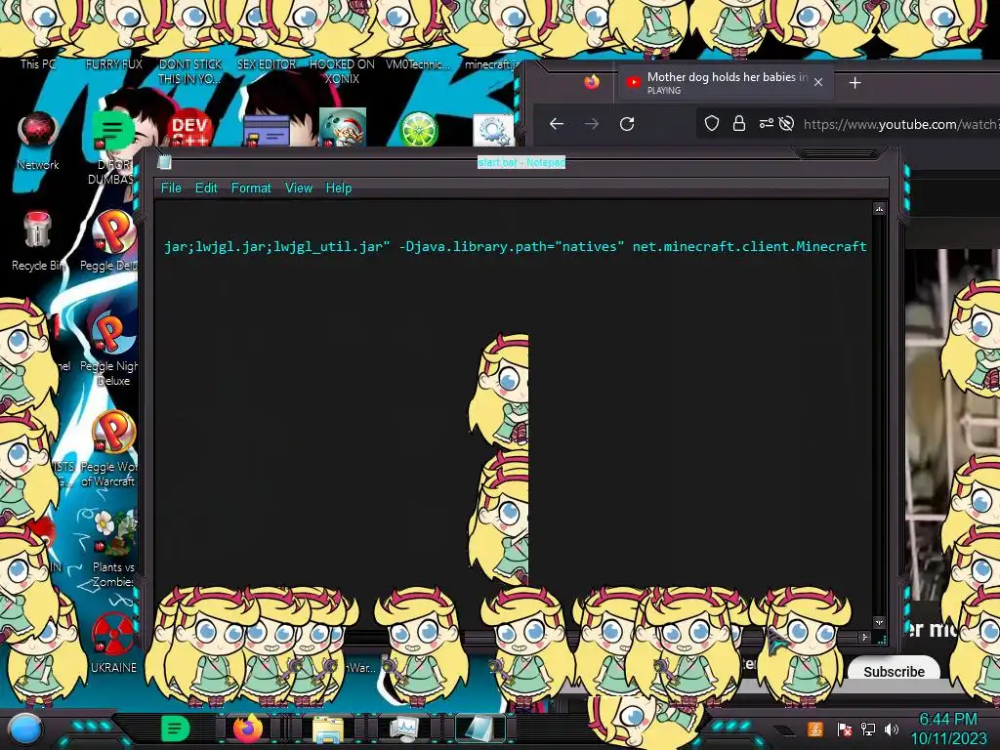Click the taskbar clock showing 6:44 PM
Image resolution: width=1000 pixels, height=750 pixels.
point(947,729)
